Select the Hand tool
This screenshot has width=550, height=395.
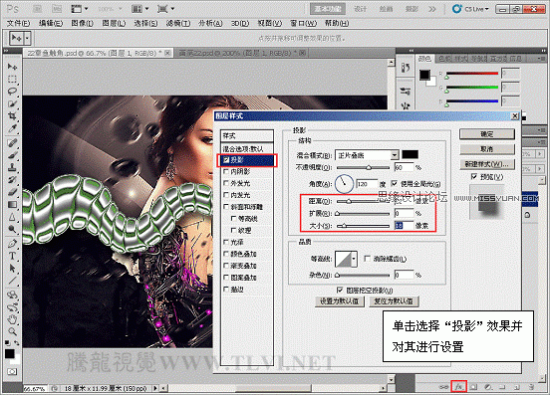(12, 319)
